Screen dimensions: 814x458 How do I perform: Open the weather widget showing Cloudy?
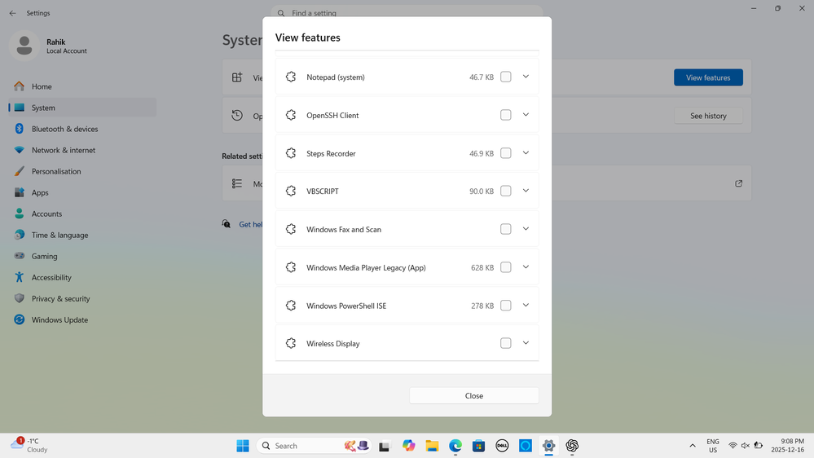click(29, 445)
